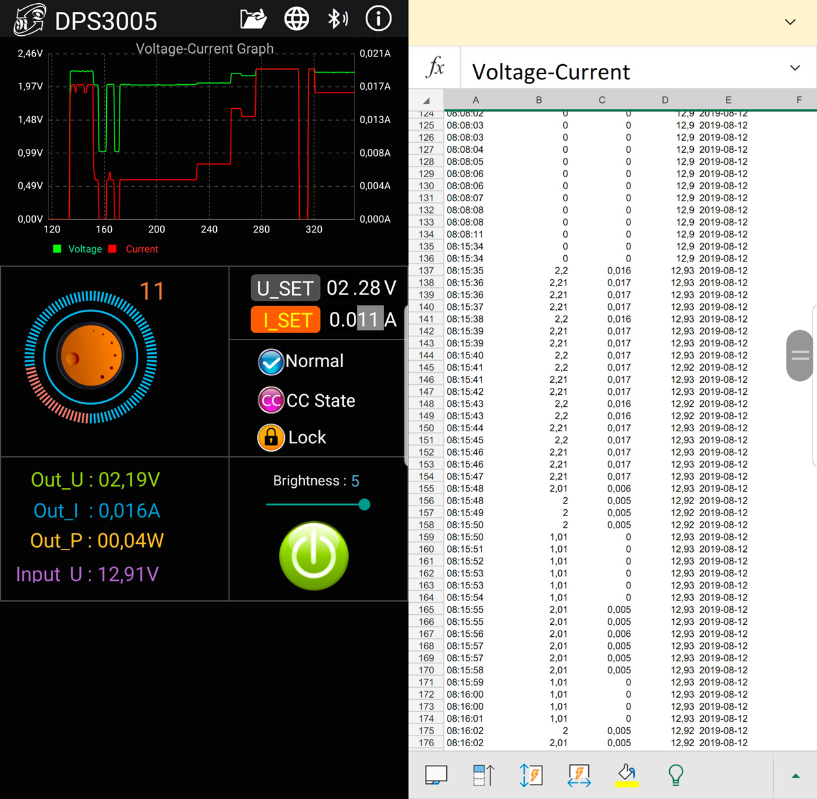Tap the autofit column width icon
Screen dimensions: 817x799
click(579, 775)
